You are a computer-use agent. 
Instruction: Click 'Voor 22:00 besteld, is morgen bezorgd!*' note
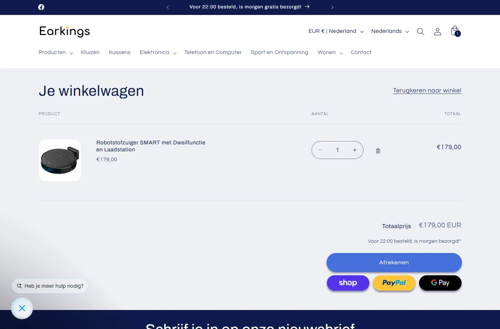click(x=414, y=241)
